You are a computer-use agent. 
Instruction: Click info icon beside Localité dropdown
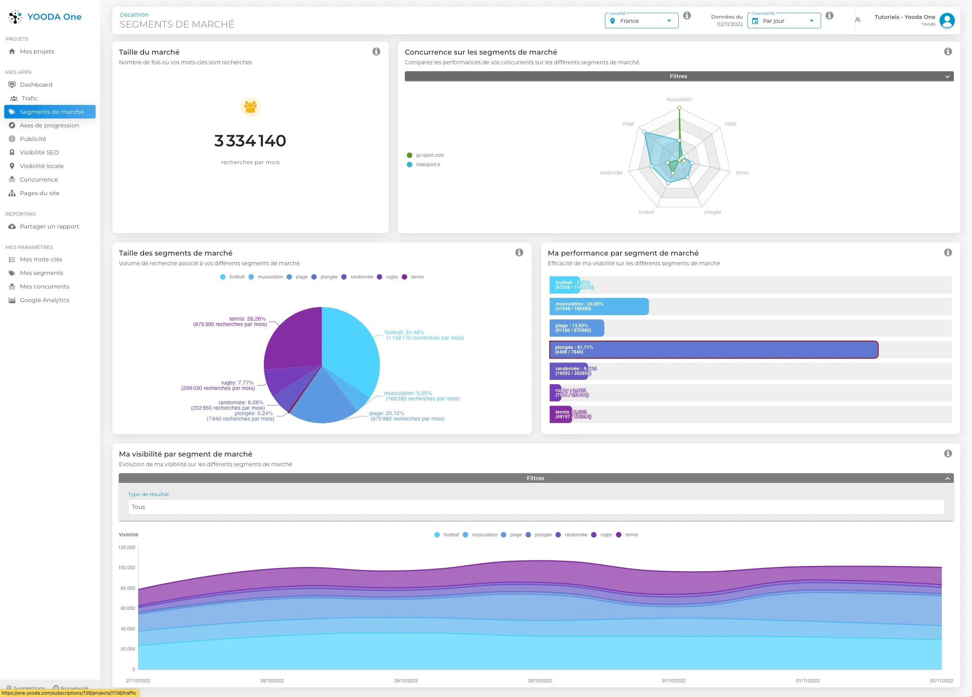(687, 15)
